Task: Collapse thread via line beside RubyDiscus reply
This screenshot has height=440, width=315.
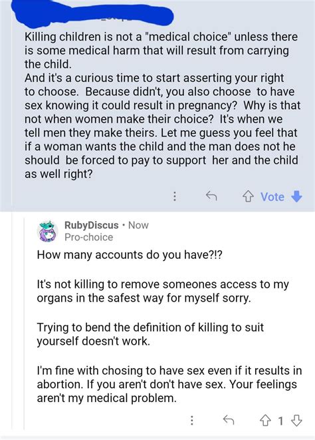Action: point(25,322)
